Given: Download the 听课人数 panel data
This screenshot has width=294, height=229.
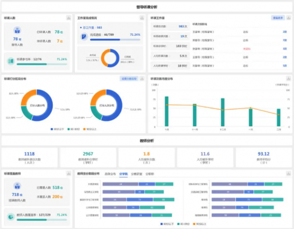Looking at the screenshot, I should click(x=69, y=18).
